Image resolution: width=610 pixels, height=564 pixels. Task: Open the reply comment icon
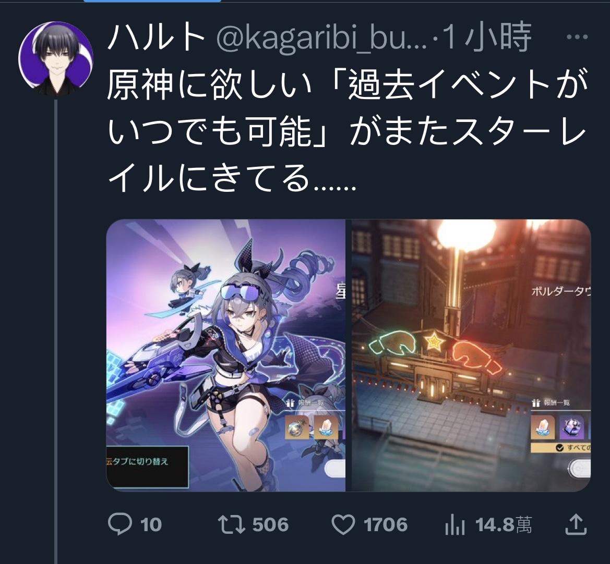pyautogui.click(x=120, y=524)
